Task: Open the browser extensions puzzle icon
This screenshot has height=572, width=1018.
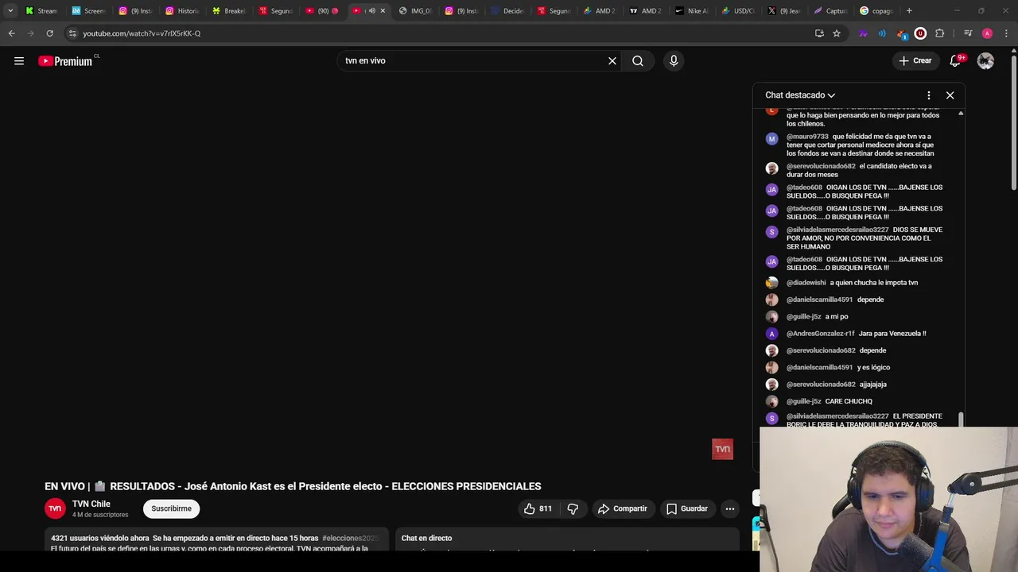Action: (x=940, y=33)
